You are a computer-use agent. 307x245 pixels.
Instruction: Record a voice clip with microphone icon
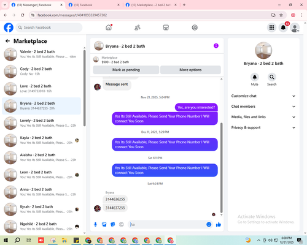[95, 225]
